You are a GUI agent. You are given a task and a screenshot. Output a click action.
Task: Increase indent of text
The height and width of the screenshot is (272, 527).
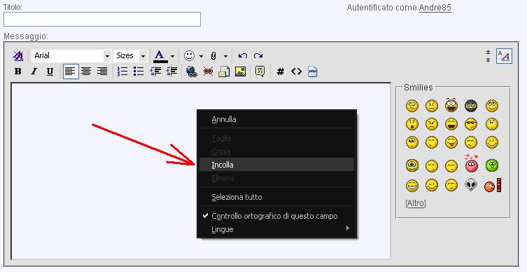pos(171,72)
